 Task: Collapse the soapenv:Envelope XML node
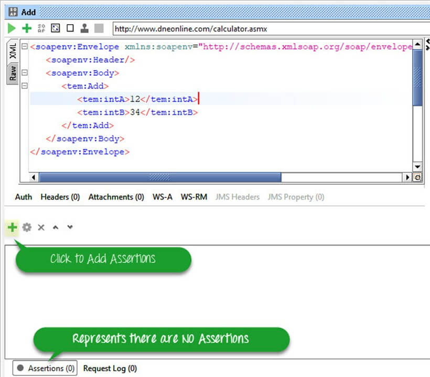tap(24, 47)
